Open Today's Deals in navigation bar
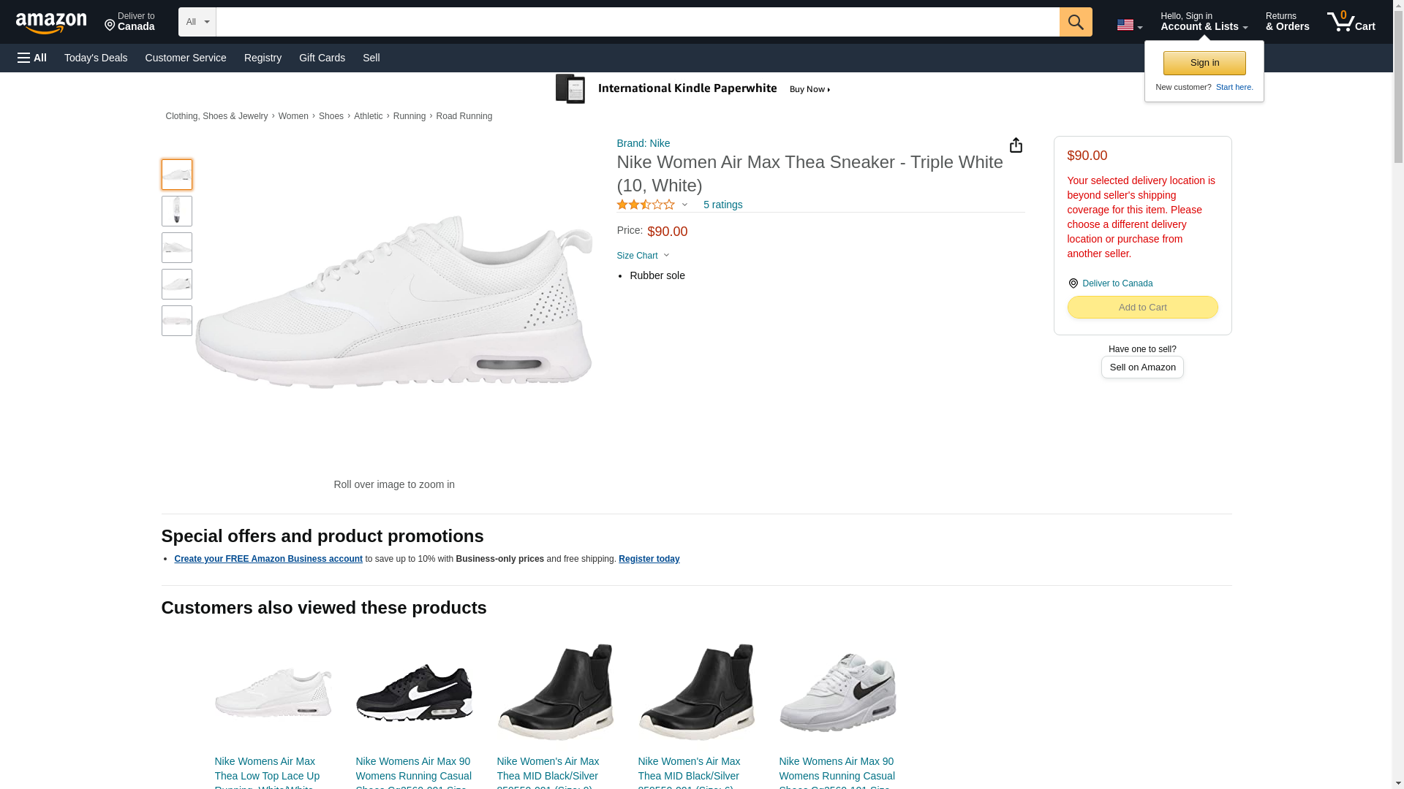Image resolution: width=1404 pixels, height=789 pixels. pos(96,58)
